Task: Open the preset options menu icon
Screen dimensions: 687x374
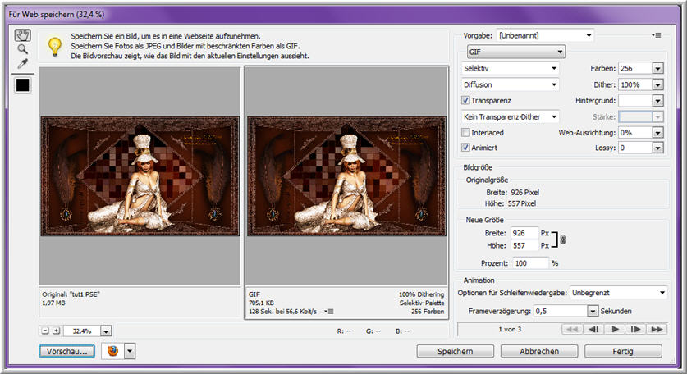Action: [x=656, y=35]
